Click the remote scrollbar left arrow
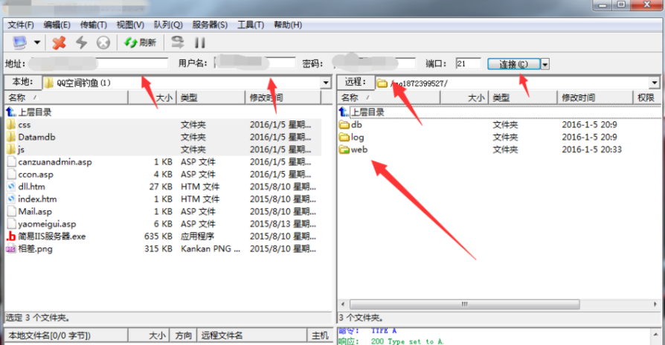The image size is (665, 345). [343, 304]
